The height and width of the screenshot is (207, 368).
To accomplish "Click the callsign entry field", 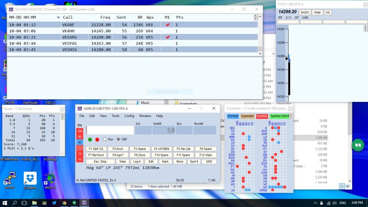I will [x=110, y=130].
